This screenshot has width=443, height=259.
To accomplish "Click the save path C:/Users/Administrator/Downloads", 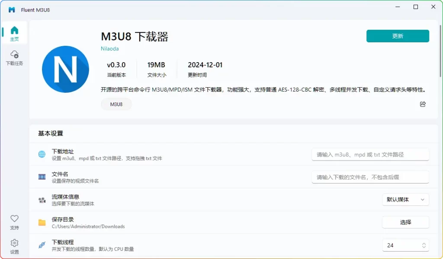I will pos(88,227).
